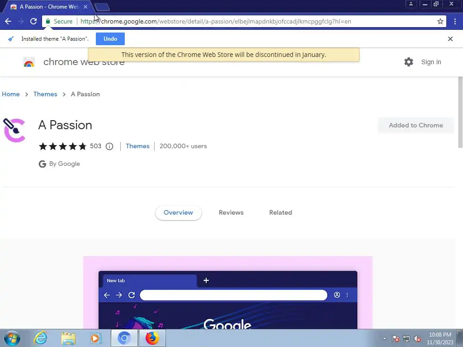Go to Home breadcrumb
This screenshot has height=347, width=463.
pyautogui.click(x=11, y=94)
